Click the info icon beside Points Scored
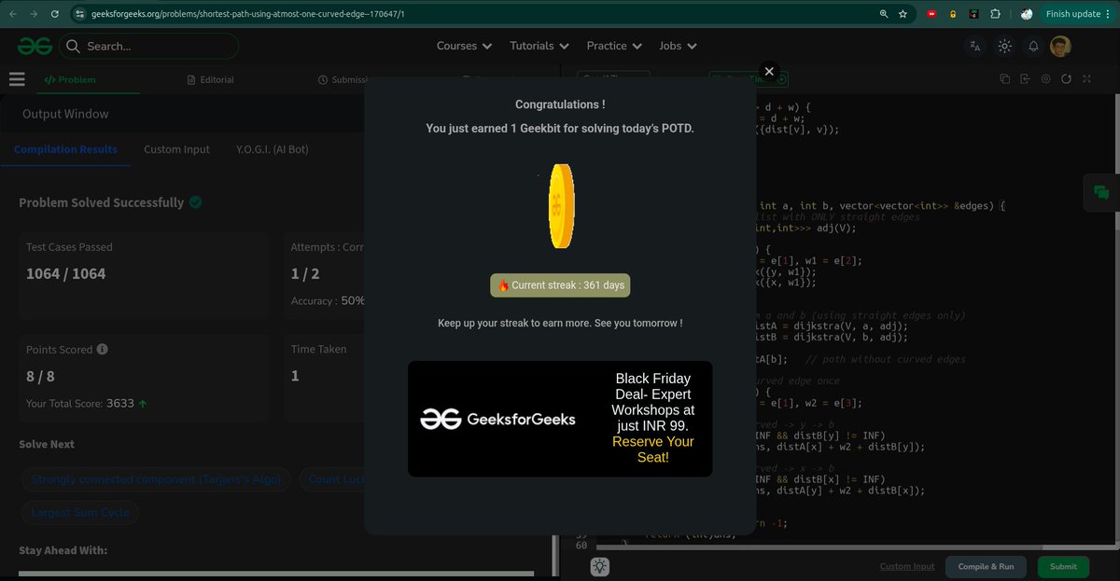The width and height of the screenshot is (1120, 581). pos(102,350)
